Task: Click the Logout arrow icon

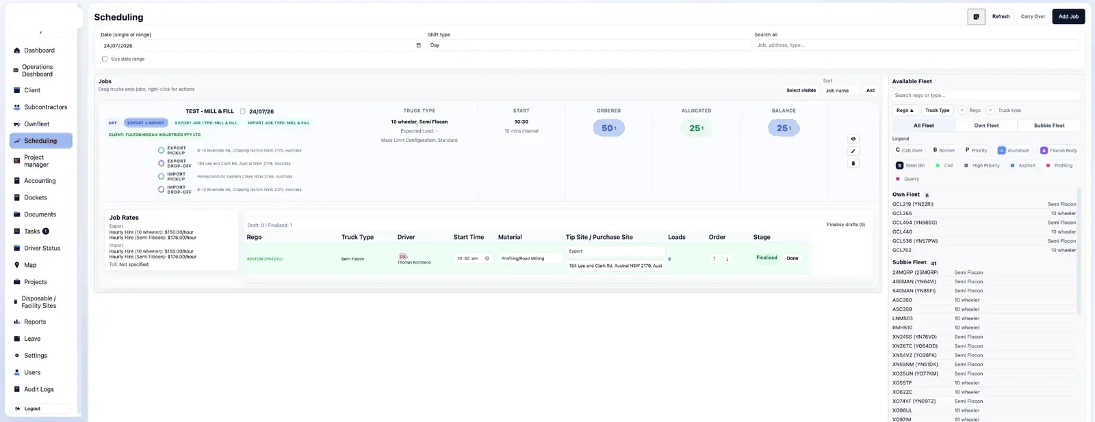Action: (x=18, y=409)
